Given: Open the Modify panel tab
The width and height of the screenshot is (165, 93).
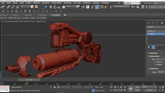Looking at the screenshot, I should 153,23.
